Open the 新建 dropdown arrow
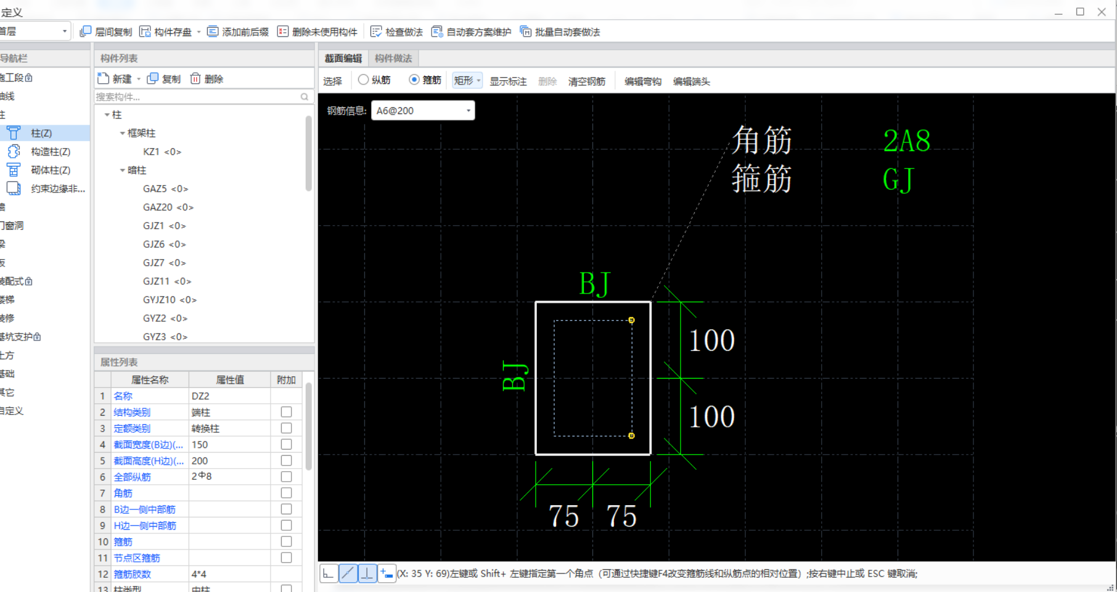This screenshot has width=1117, height=592. pos(139,79)
